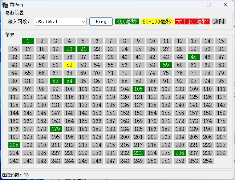Click gray host cell 53
This screenshot has width=235, height=180.
[83, 65]
